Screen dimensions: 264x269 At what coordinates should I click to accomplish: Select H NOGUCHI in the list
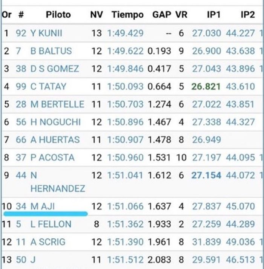tap(55, 122)
